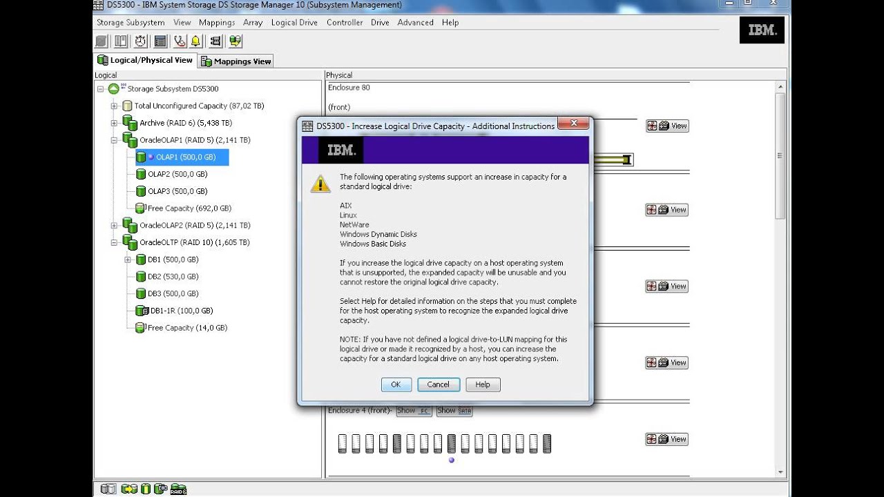Image resolution: width=884 pixels, height=497 pixels.
Task: Cancel the capacity increase dialog
Action: (438, 384)
